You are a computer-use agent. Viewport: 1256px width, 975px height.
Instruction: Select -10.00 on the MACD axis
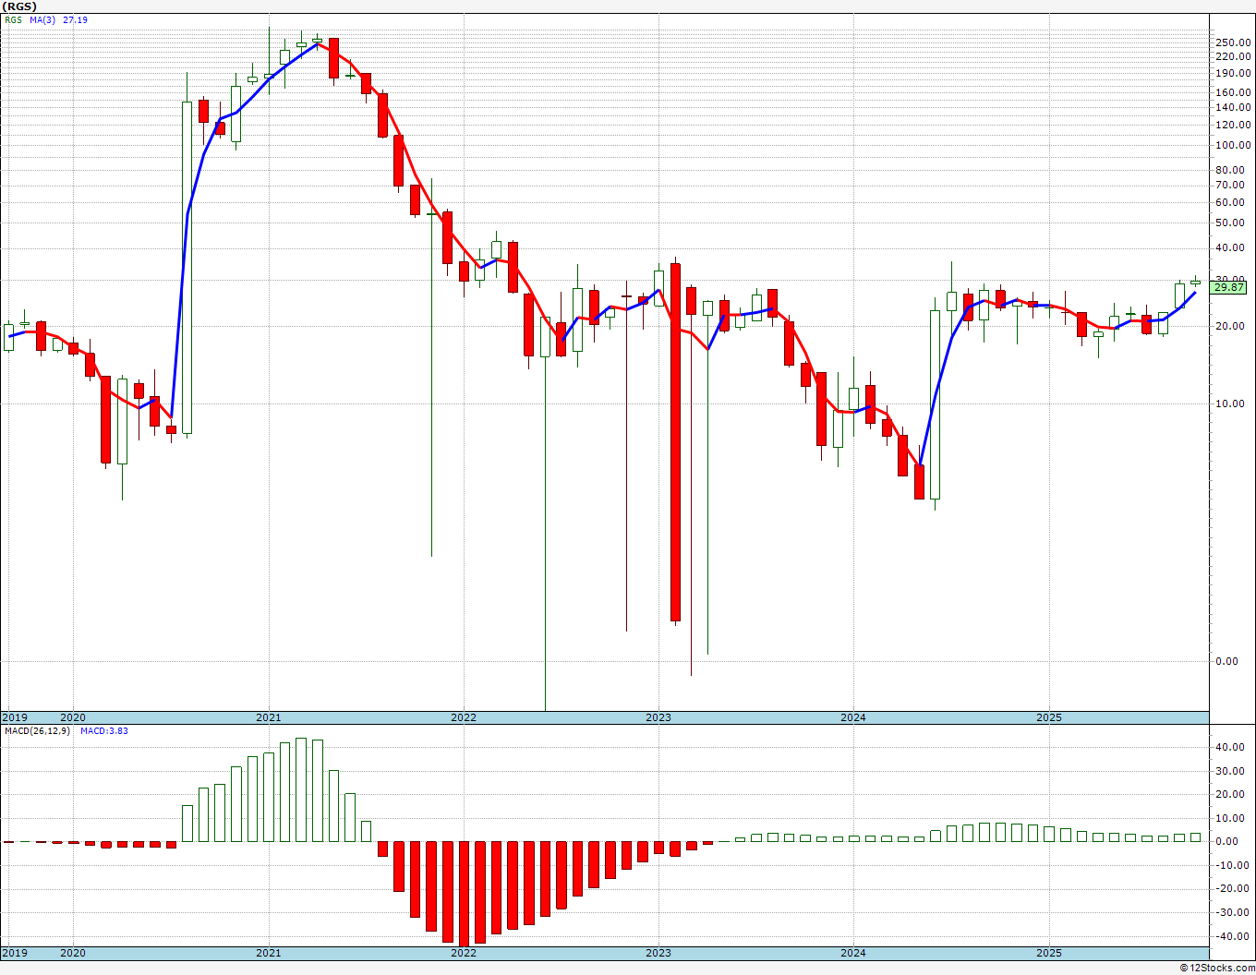click(x=1235, y=865)
